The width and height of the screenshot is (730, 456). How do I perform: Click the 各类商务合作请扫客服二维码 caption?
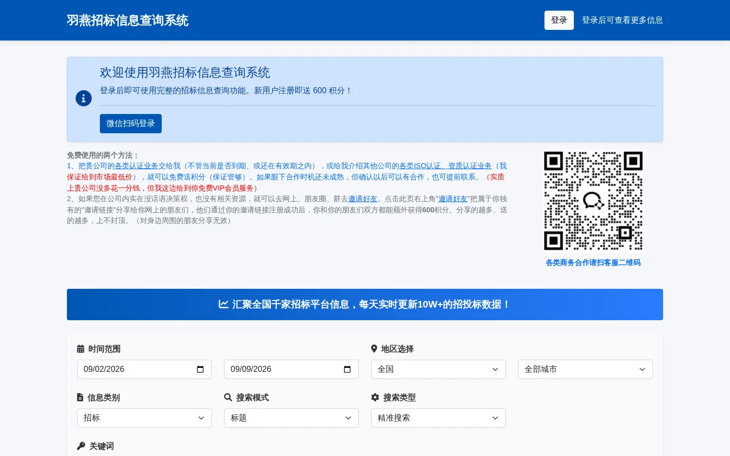coord(593,262)
